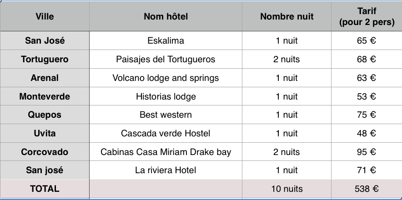The width and height of the screenshot is (402, 200).
Task: Select the Nom hôtel column header
Action: point(166,16)
